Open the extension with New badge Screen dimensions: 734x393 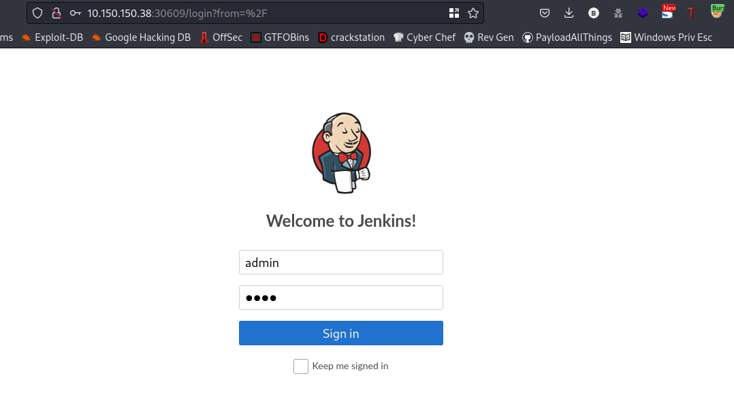tap(668, 12)
